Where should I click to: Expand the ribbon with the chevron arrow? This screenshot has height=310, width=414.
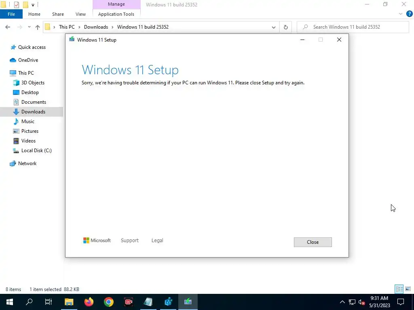click(401, 14)
